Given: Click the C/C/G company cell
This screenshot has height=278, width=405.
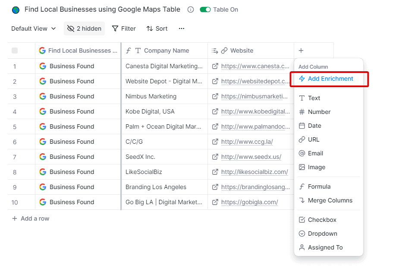Looking at the screenshot, I should coord(164,142).
